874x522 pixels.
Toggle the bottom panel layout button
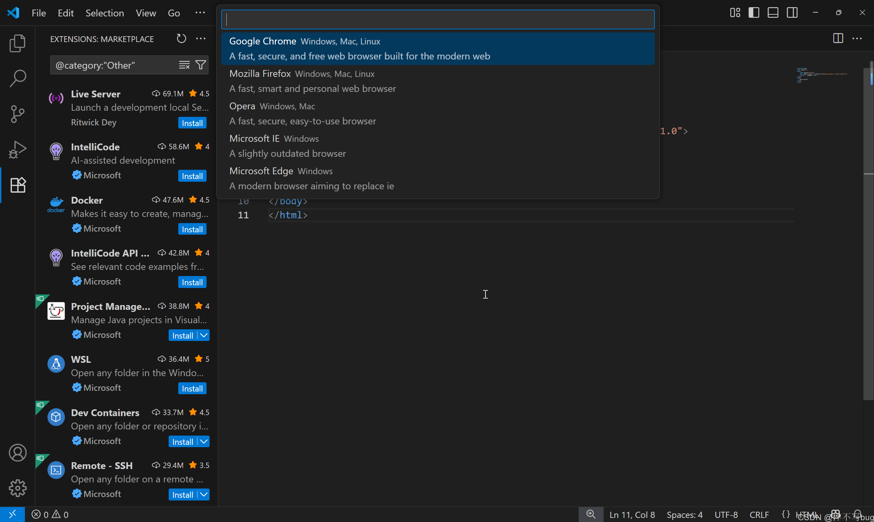(773, 13)
